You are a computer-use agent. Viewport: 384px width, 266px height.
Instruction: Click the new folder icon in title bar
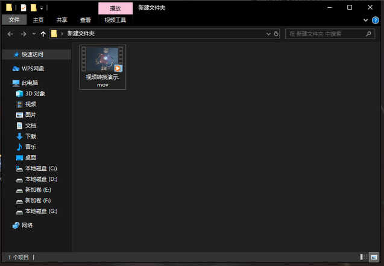34,8
